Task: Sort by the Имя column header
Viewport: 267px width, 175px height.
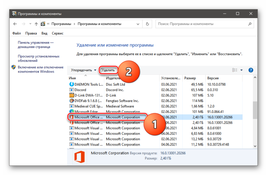Action: [86, 78]
